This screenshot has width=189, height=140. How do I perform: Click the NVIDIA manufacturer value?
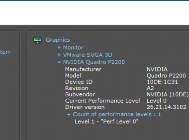coord(157,69)
